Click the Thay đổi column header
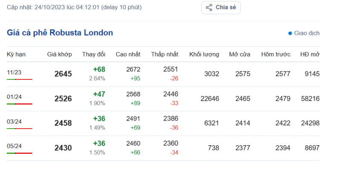The image size is (341, 175). [x=93, y=54]
